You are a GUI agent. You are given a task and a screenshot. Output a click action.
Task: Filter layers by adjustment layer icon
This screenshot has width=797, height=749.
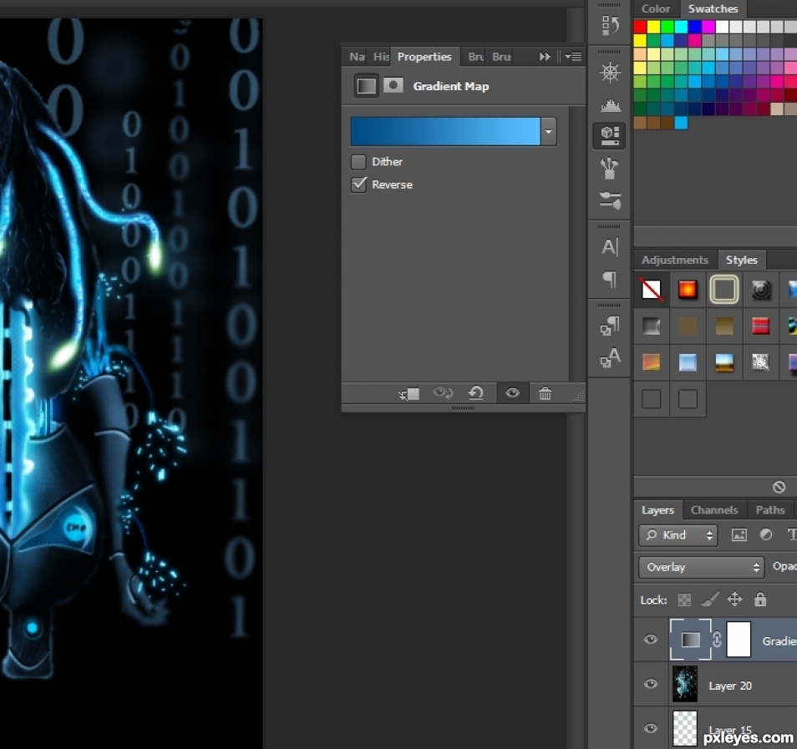tap(765, 534)
